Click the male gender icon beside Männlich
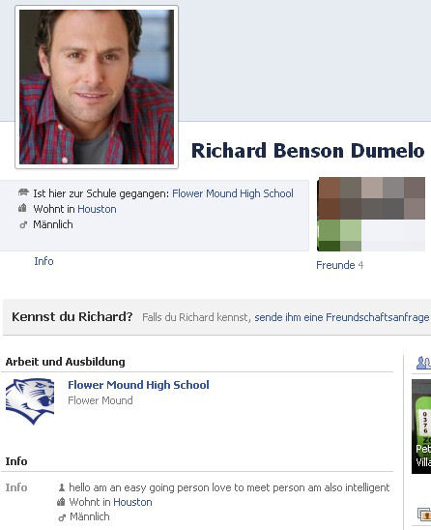Screen dimensions: 431x530 23,224
